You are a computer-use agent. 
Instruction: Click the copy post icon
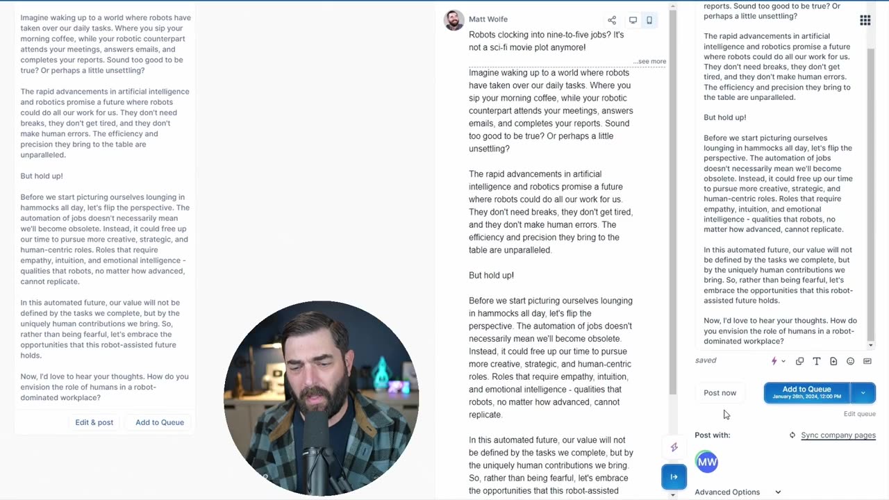click(799, 361)
